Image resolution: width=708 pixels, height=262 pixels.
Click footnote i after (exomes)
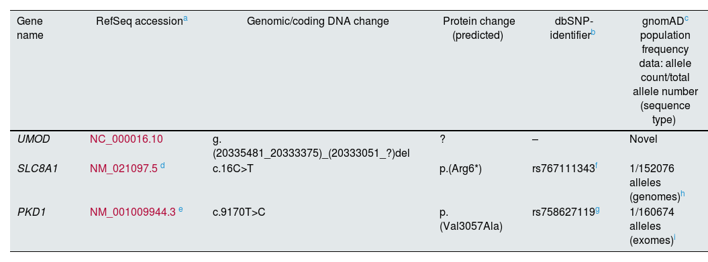pos(674,238)
